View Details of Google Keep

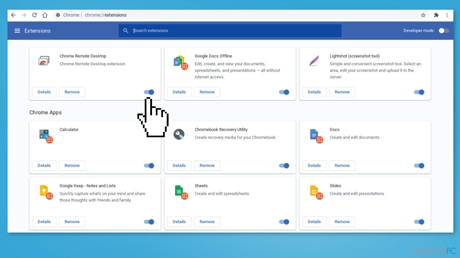(44, 222)
